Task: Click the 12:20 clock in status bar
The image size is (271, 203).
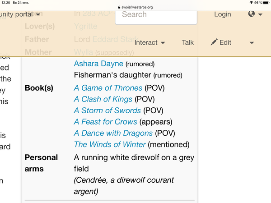Action: point(6,3)
